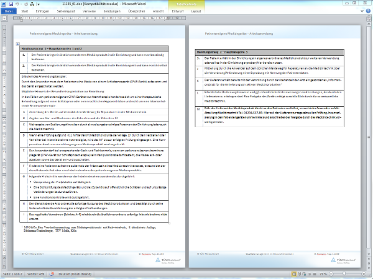Expand the quick access toolbar customize dropdown
This screenshot has height=279, width=373.
coord(39,4)
